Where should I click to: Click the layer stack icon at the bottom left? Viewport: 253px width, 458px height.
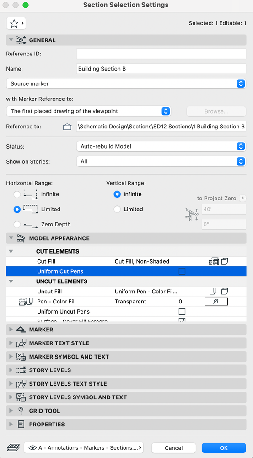(x=13, y=447)
